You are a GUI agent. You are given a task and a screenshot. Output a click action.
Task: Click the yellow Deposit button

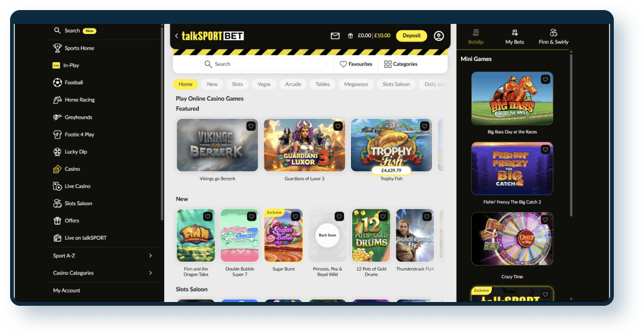[x=411, y=36]
